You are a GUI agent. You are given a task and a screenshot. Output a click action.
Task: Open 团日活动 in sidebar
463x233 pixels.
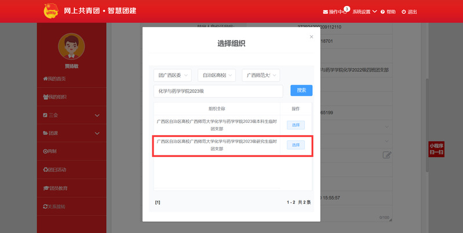coord(71,170)
